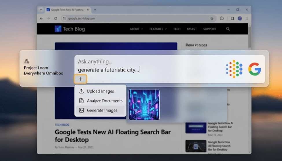The height and width of the screenshot is (161, 282).
Task: Expand the FEATURES navigation dropdown
Action: 158,29
